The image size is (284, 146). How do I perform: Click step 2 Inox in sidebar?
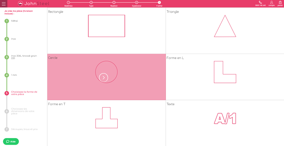pos(7,39)
